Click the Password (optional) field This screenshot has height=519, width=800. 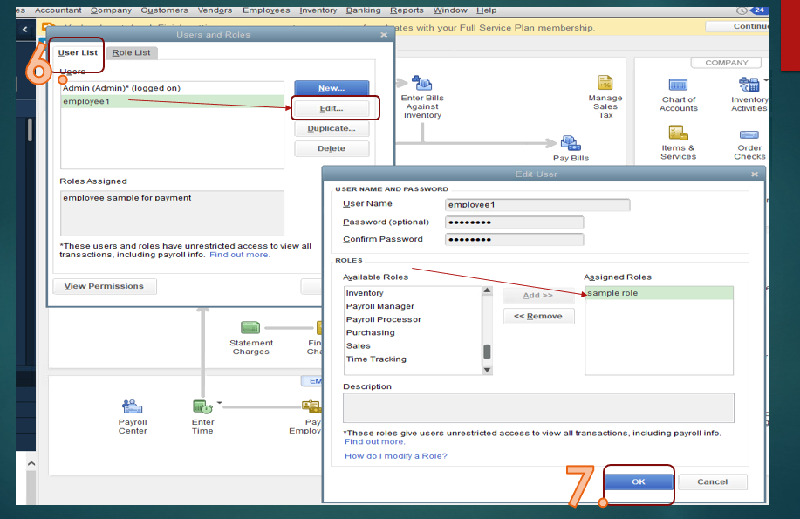click(515, 222)
